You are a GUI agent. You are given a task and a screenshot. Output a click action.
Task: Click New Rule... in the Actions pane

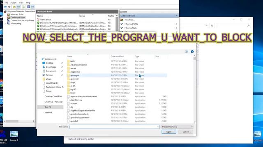129,20
